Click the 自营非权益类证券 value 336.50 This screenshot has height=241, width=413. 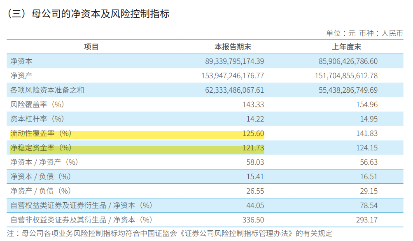pyautogui.click(x=253, y=220)
